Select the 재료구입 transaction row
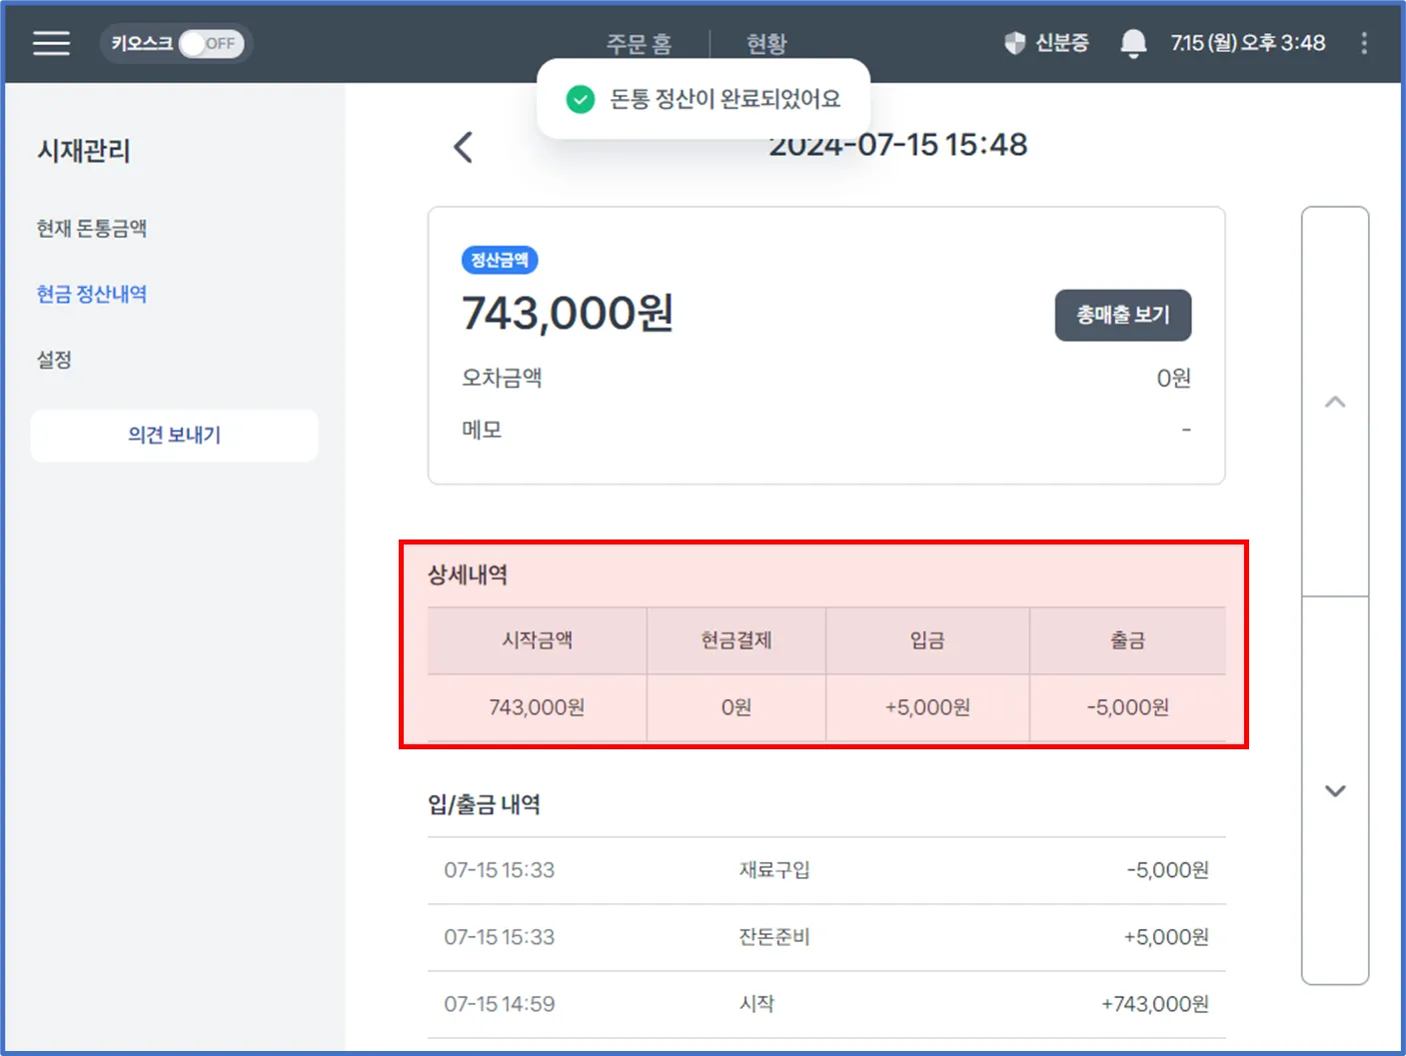 [x=826, y=870]
